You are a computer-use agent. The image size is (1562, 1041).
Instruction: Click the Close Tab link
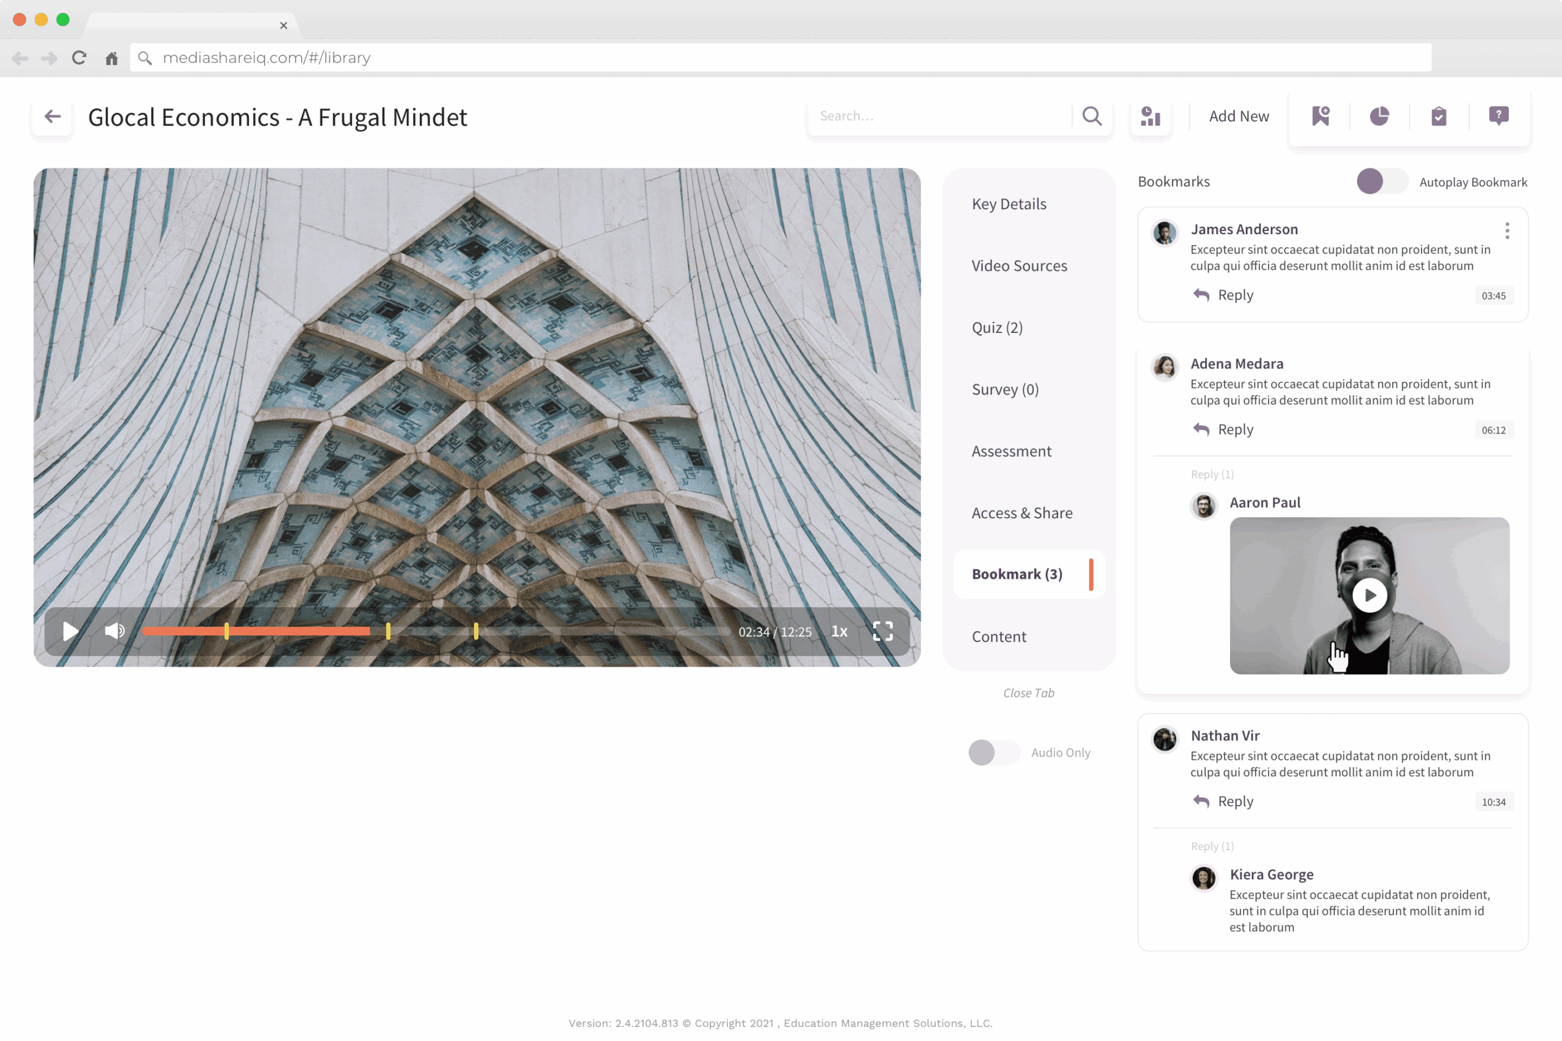[1028, 692]
